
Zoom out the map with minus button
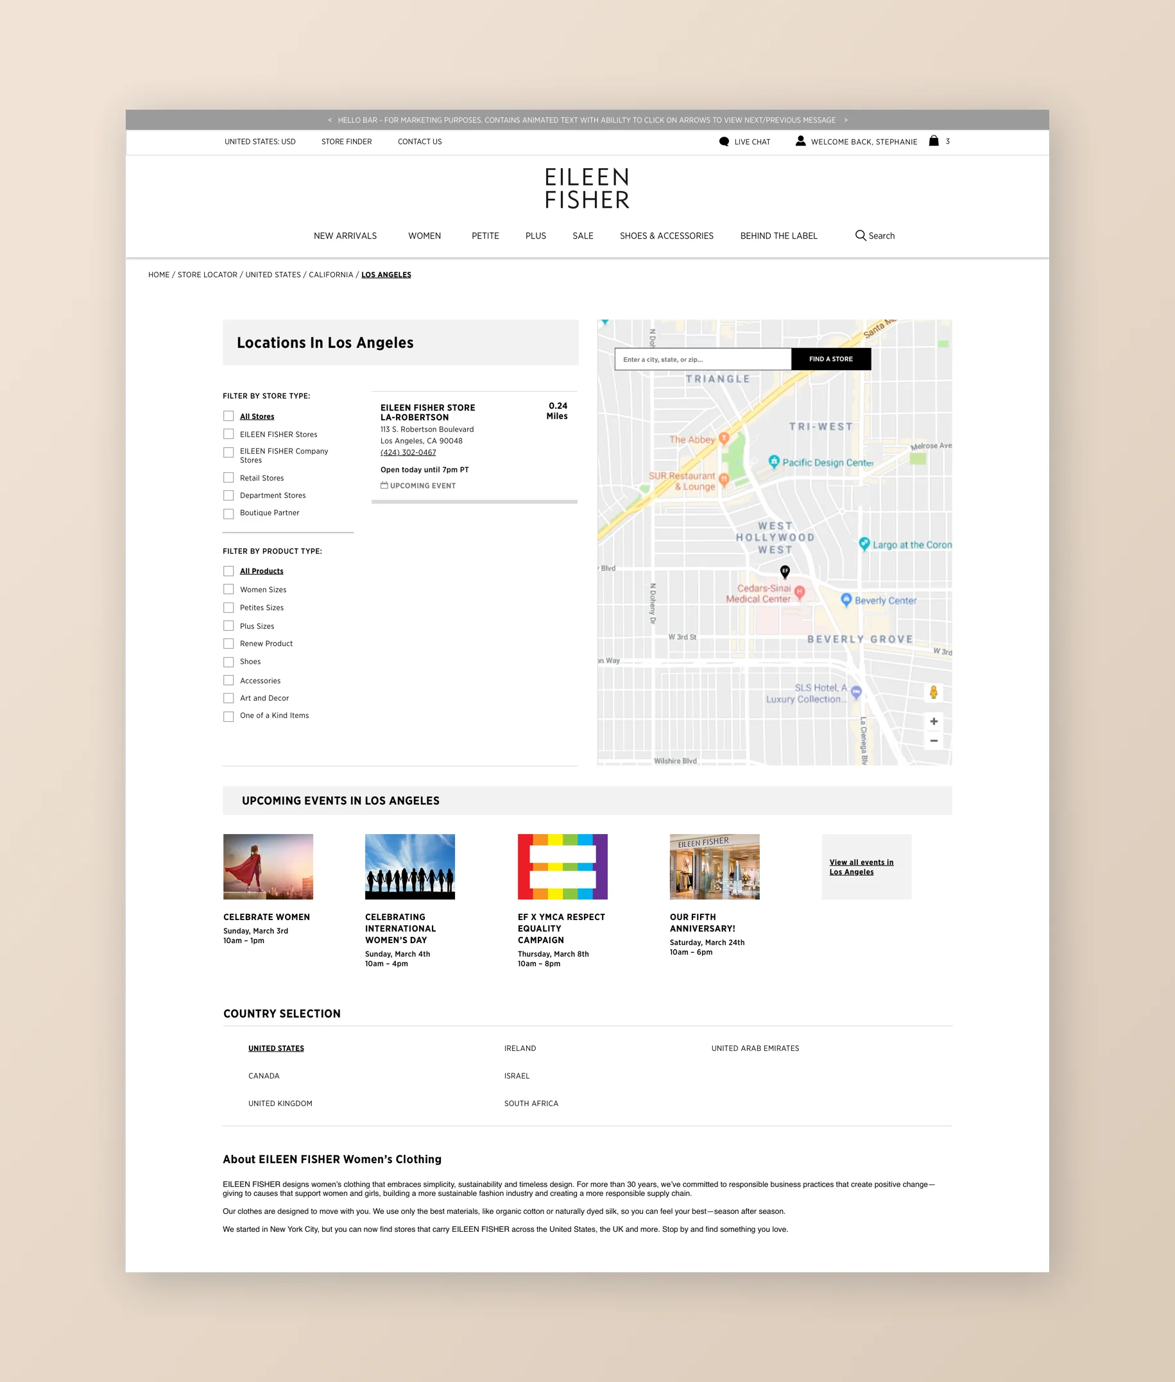tap(934, 740)
